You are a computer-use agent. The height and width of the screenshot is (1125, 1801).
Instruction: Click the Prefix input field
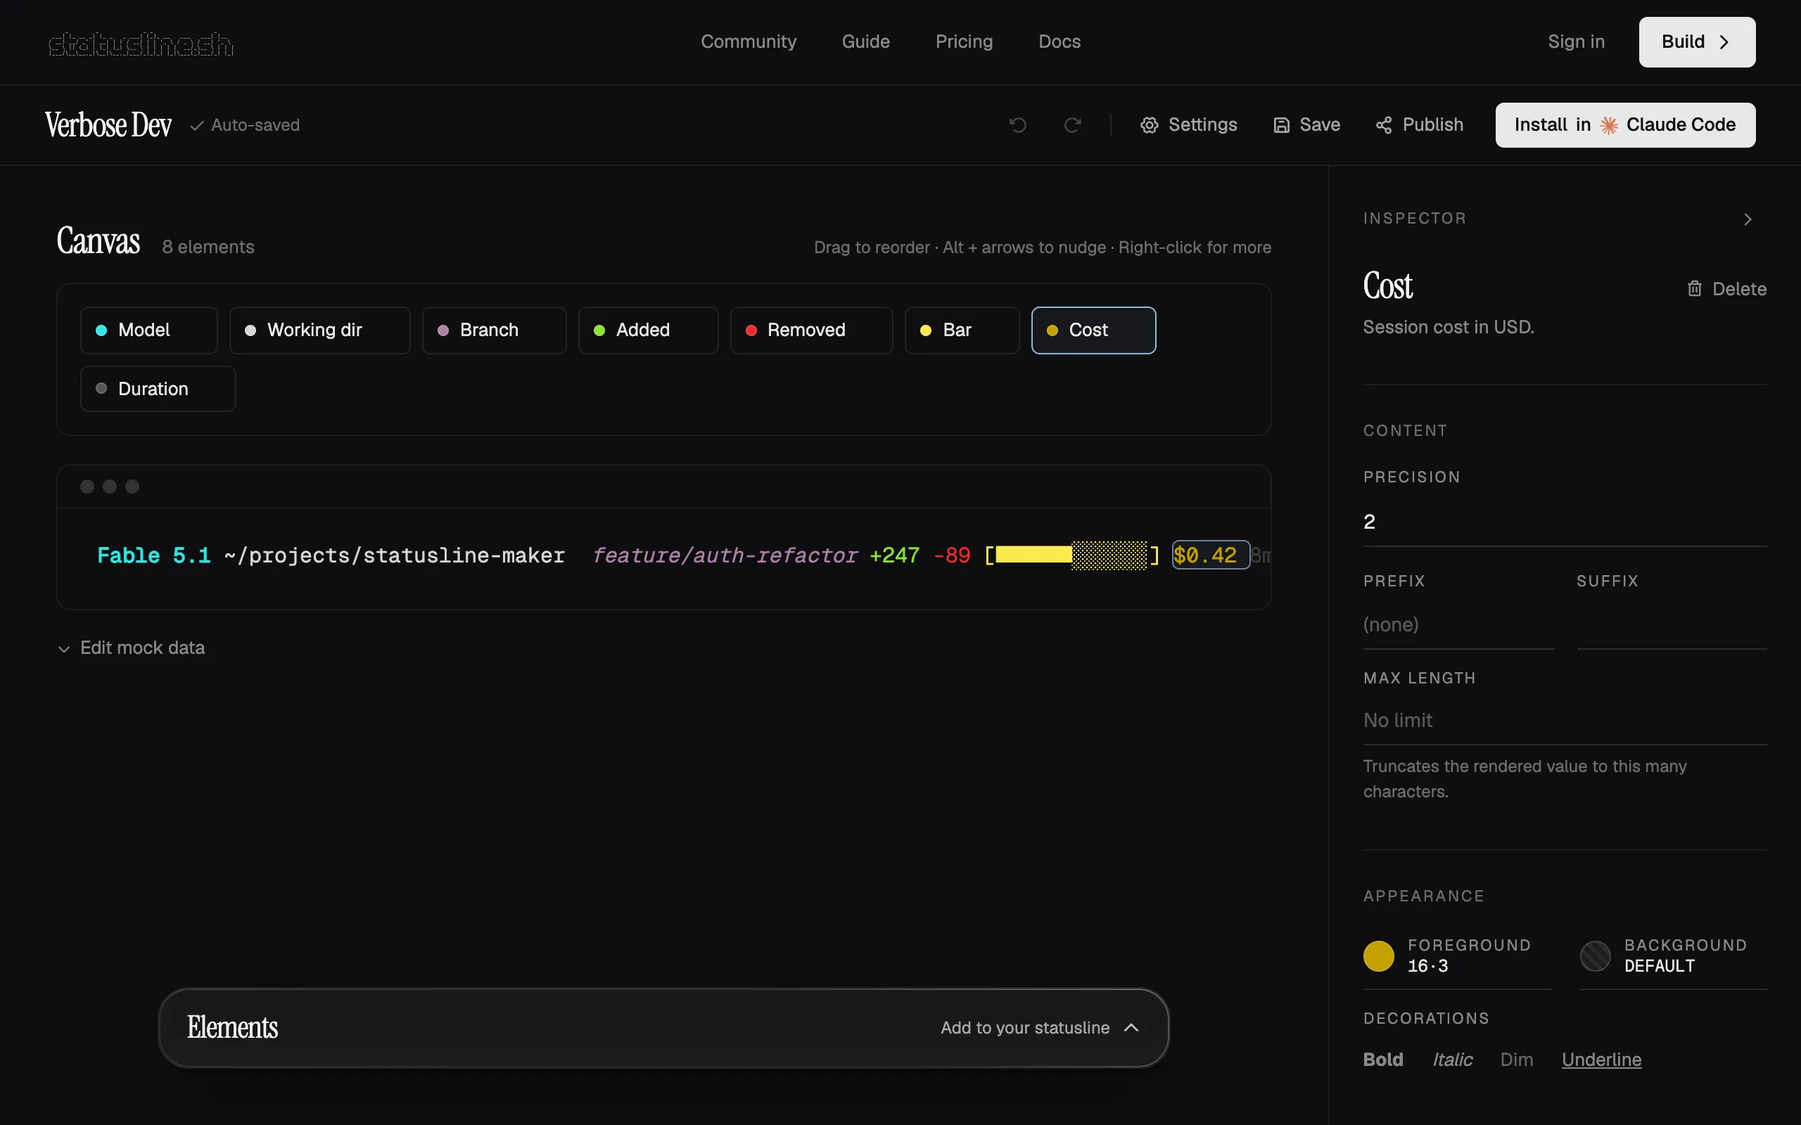(1458, 625)
